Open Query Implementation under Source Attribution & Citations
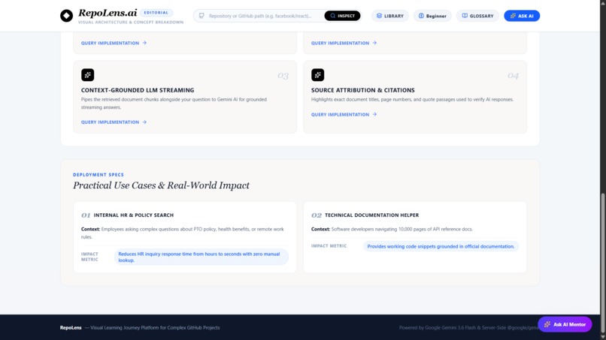The image size is (606, 340). point(344,114)
